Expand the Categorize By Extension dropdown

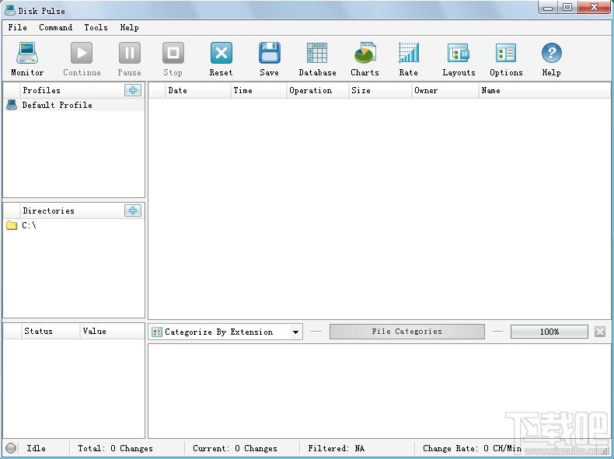pyautogui.click(x=295, y=332)
